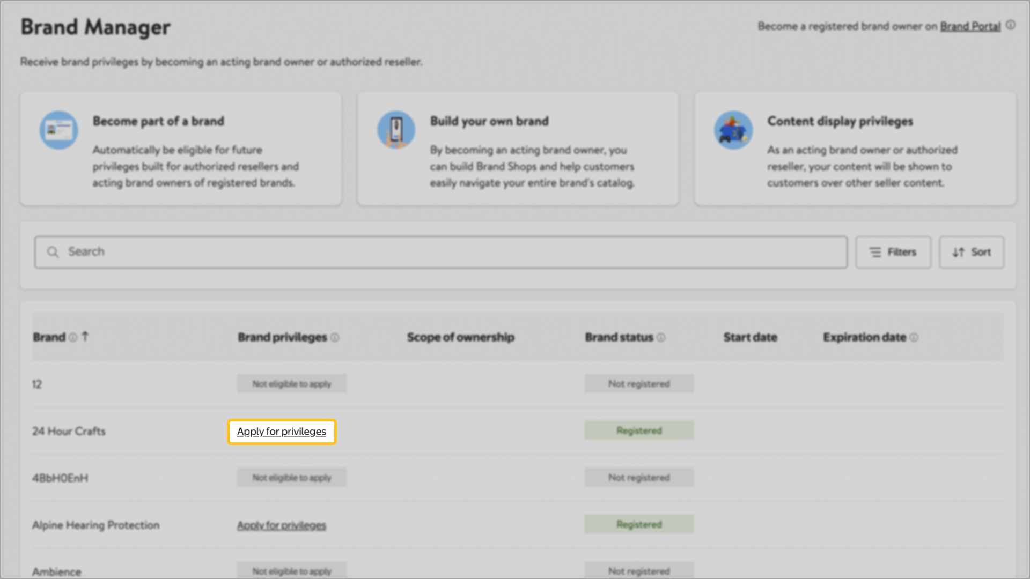The height and width of the screenshot is (579, 1030).
Task: Apply for privileges for 24 Hour Crafts
Action: point(282,432)
